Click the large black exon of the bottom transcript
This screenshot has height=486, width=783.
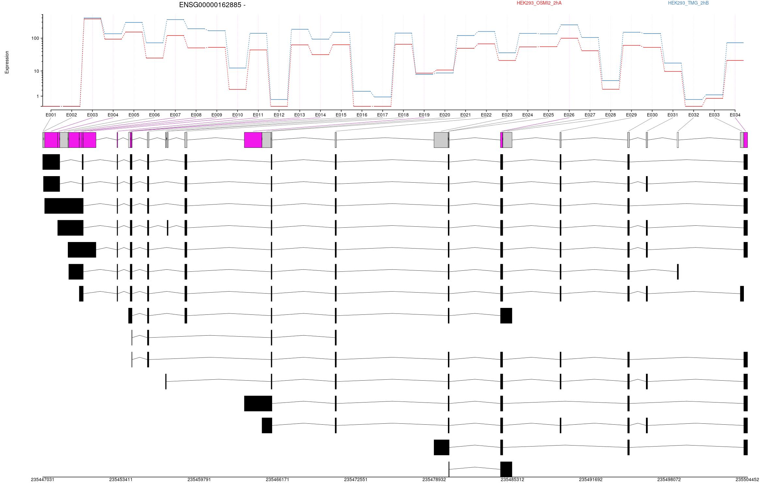click(x=506, y=469)
